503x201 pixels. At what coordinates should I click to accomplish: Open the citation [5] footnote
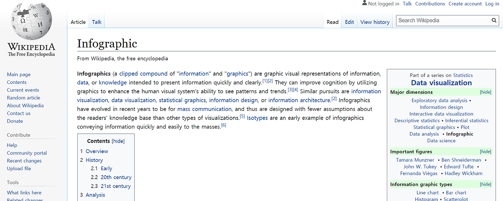click(242, 116)
